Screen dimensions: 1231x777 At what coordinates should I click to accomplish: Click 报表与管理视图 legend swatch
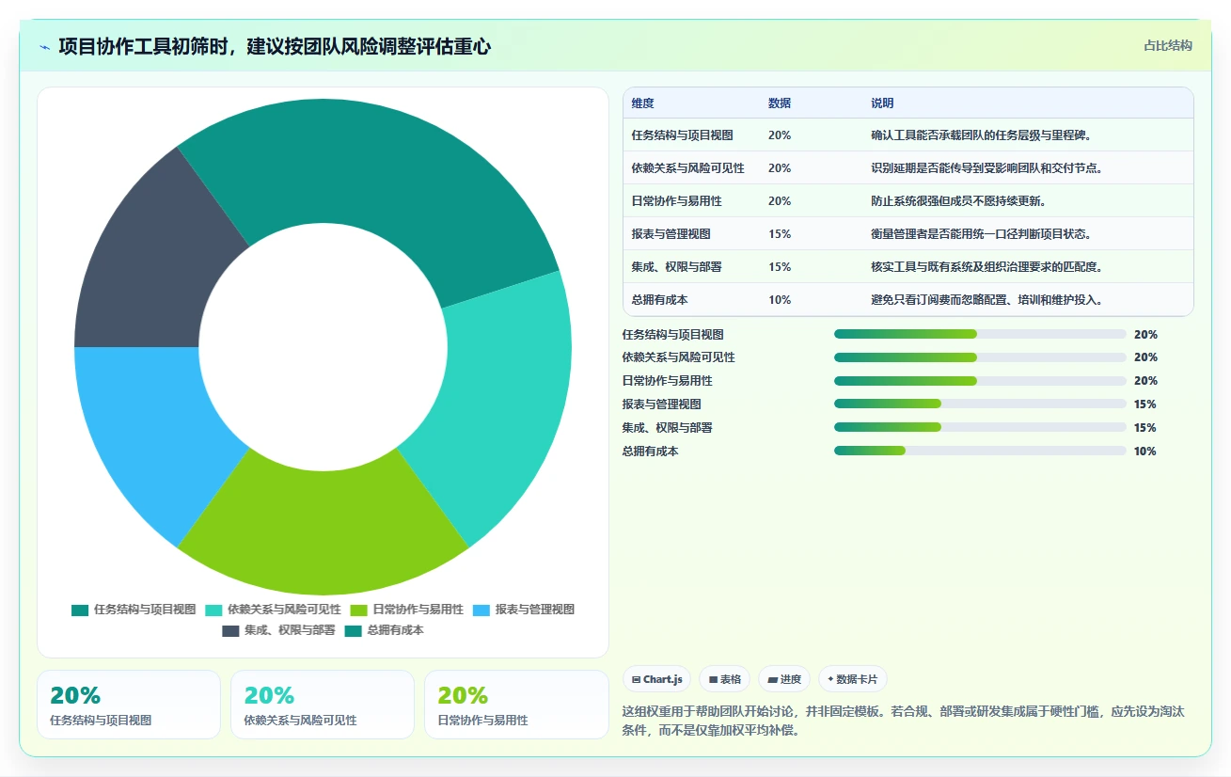click(481, 610)
